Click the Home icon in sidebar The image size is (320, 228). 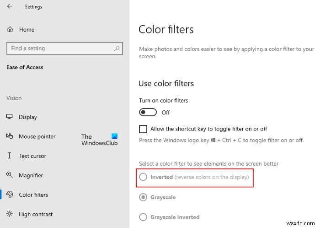coord(10,29)
